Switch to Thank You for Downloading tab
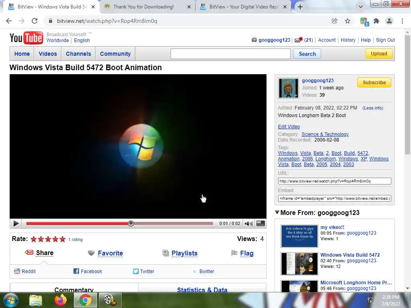Viewport: 411px width, 308px height. (x=144, y=7)
